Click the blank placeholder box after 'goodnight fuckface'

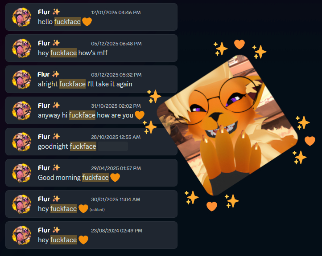coord(113,146)
